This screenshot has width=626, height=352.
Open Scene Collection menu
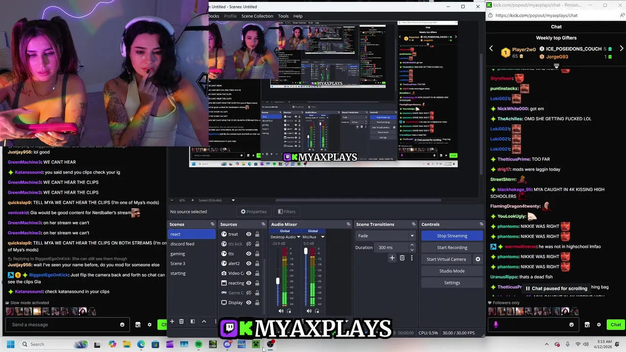(257, 16)
